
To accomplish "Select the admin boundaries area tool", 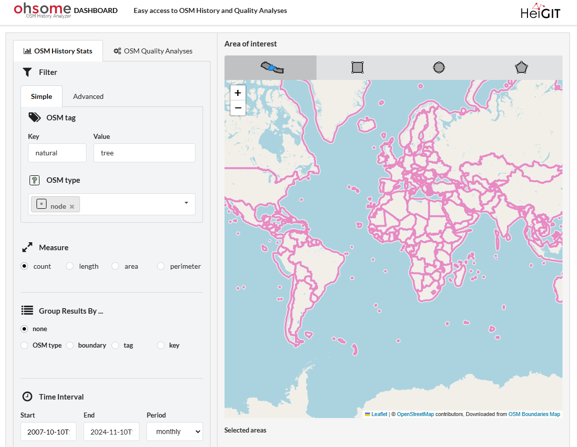I will point(271,67).
